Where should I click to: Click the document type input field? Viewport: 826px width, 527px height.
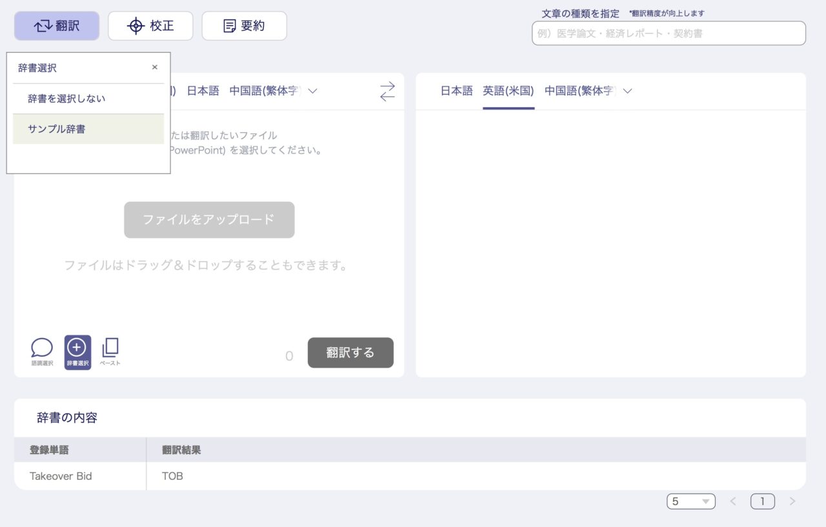pyautogui.click(x=668, y=33)
